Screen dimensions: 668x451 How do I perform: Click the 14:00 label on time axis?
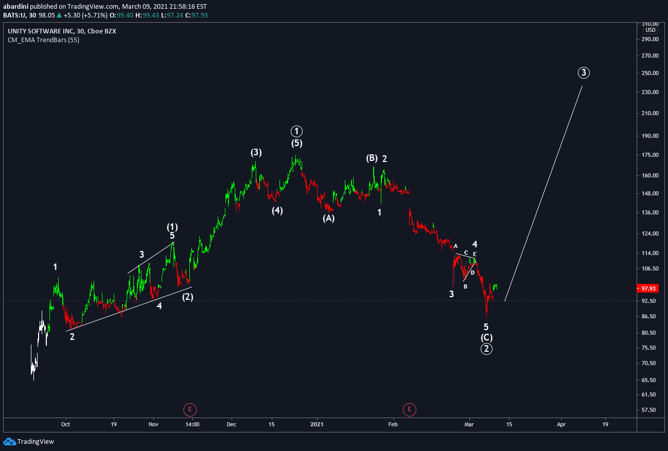(192, 425)
